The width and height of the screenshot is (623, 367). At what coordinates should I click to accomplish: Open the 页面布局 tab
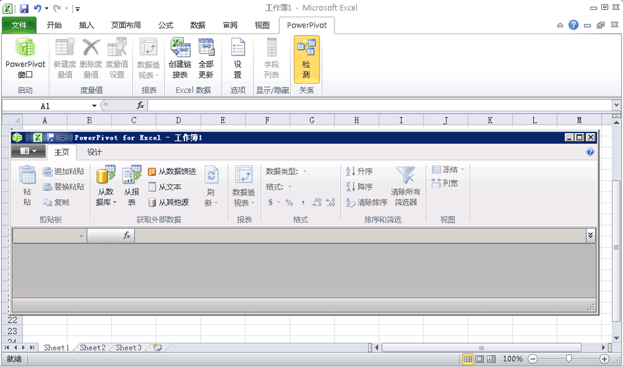pos(126,25)
